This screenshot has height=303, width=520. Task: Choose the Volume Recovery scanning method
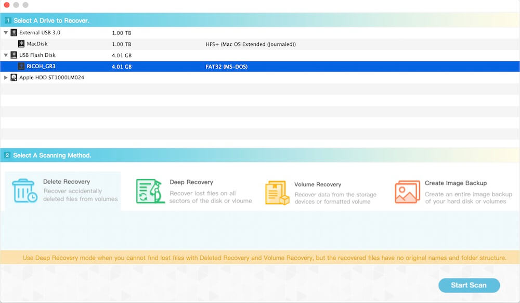point(321,193)
